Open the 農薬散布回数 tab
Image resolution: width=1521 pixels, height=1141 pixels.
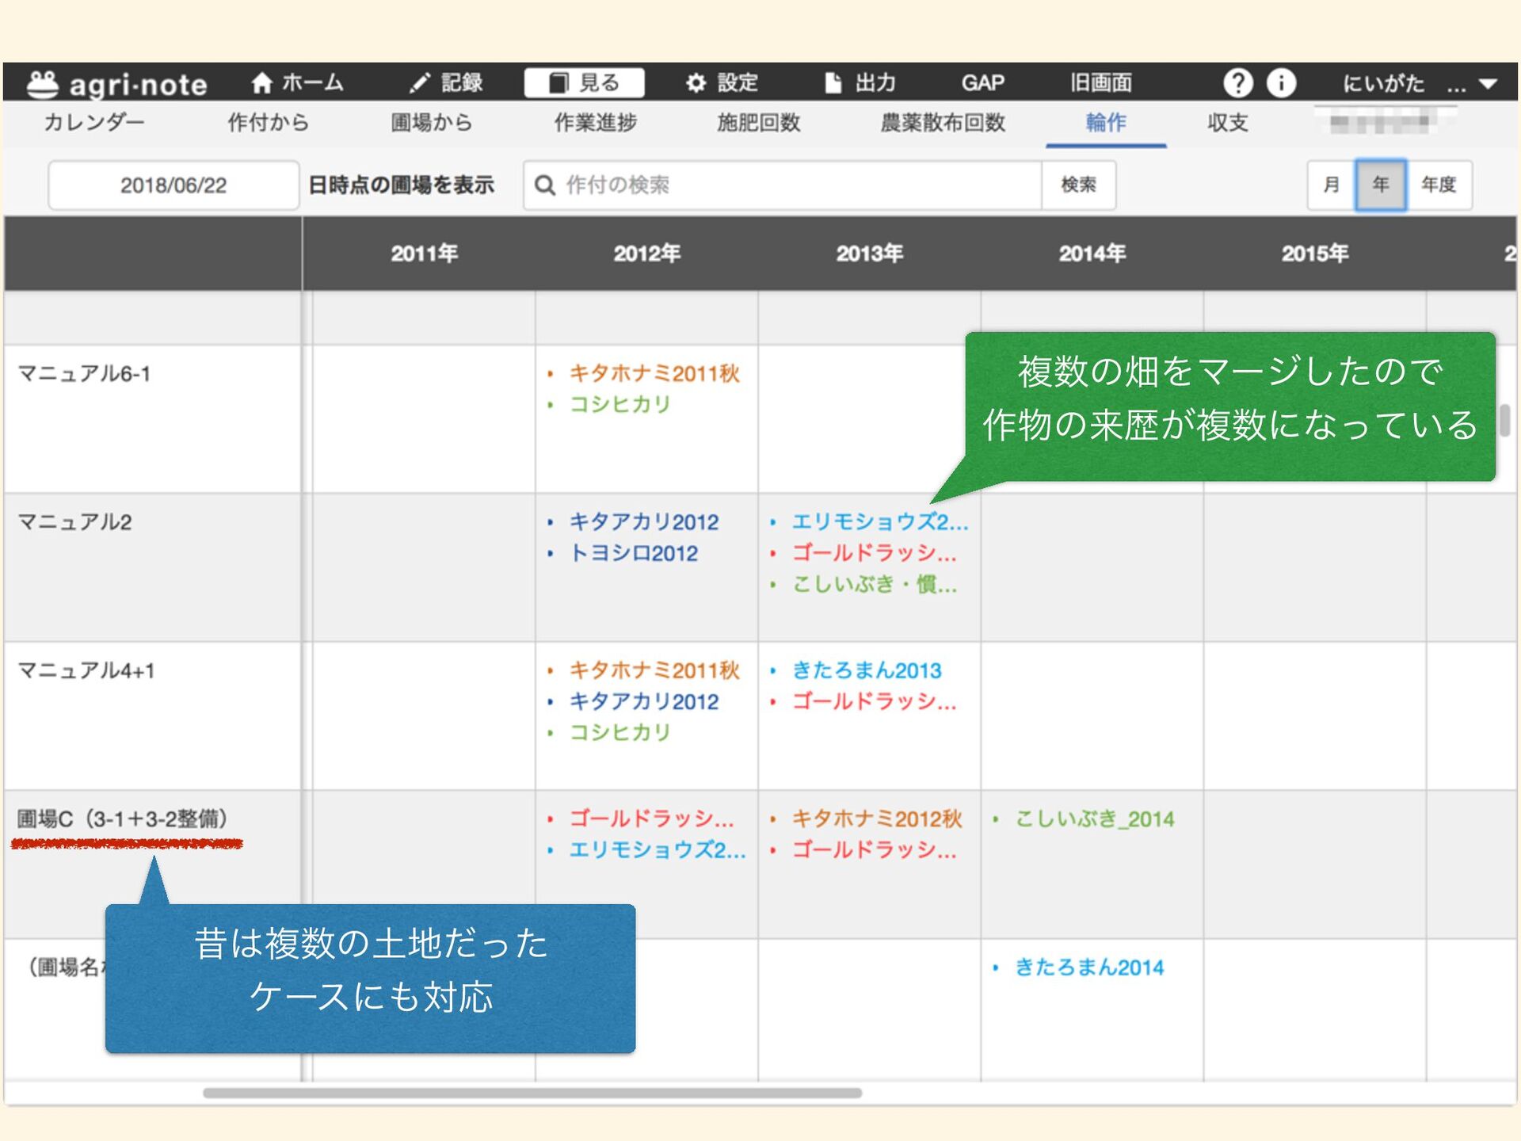point(943,123)
